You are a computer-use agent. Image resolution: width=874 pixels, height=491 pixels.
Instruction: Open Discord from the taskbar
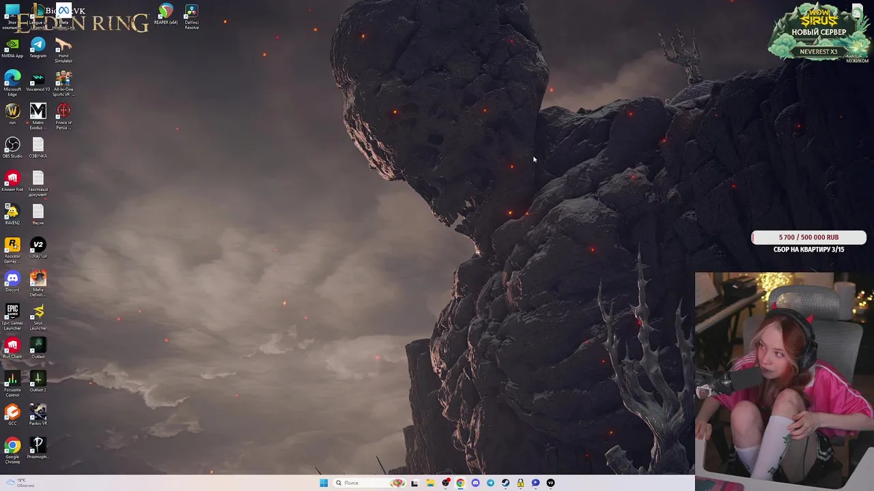pyautogui.click(x=475, y=483)
